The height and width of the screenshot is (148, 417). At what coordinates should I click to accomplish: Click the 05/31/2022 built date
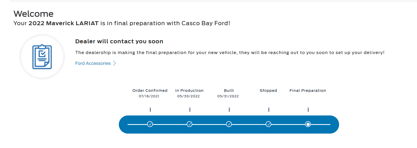228,96
